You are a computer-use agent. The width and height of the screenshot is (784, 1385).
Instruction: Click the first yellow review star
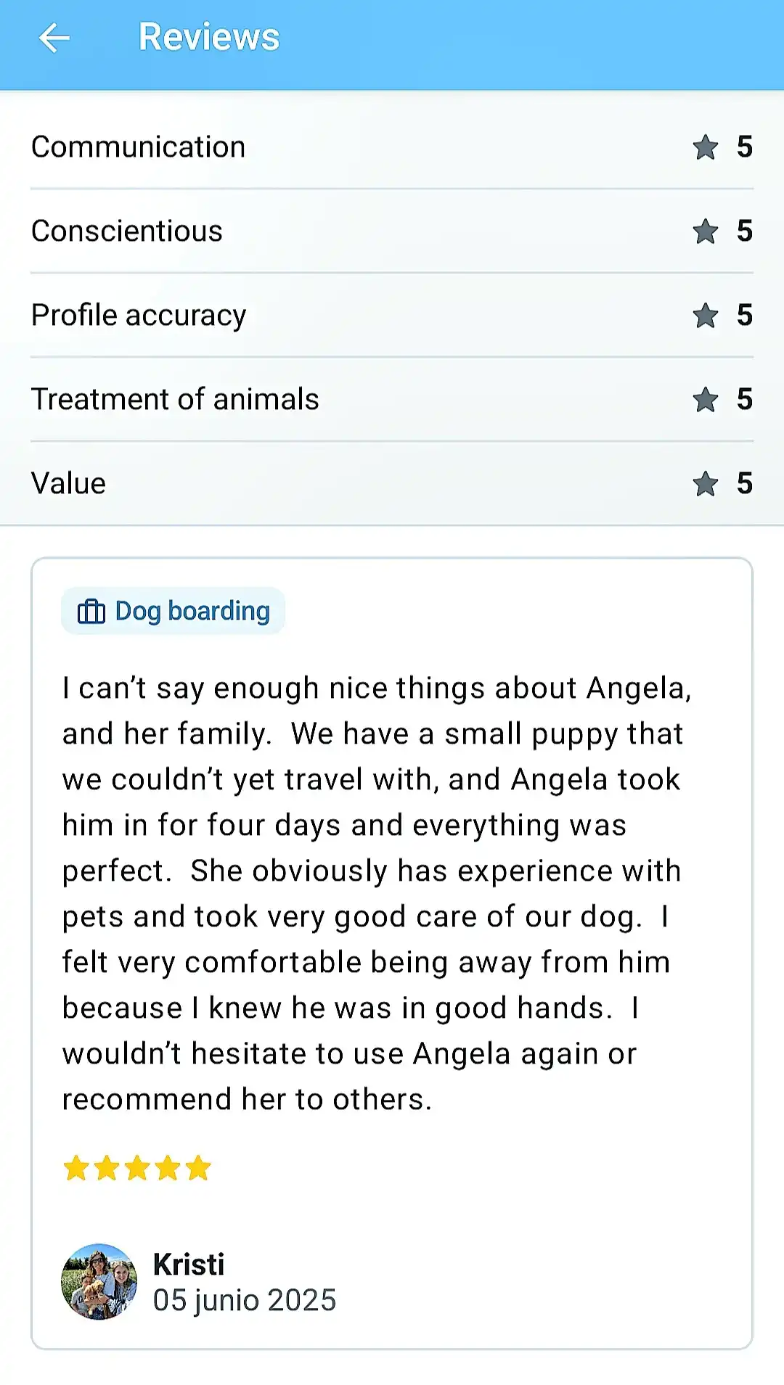(76, 1169)
